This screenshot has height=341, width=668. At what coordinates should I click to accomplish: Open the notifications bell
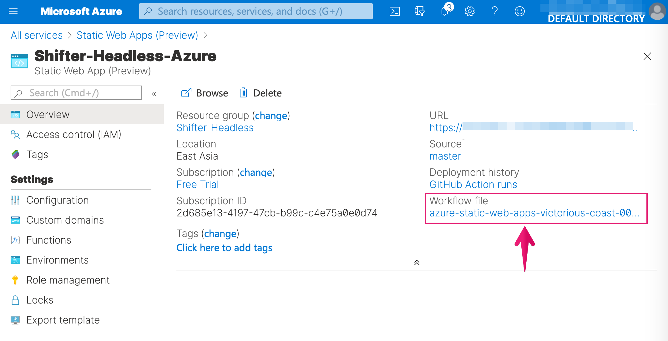(x=445, y=11)
